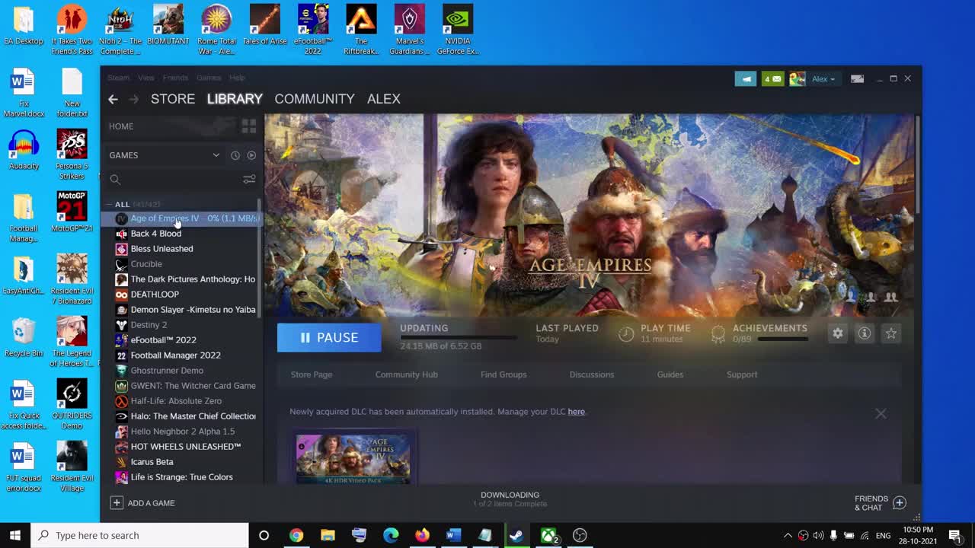Viewport: 975px width, 548px height.
Task: Open the Help menu
Action: pyautogui.click(x=237, y=78)
